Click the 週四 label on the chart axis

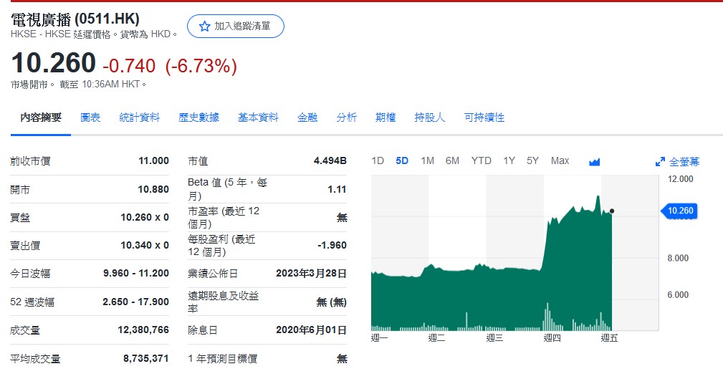tap(552, 338)
